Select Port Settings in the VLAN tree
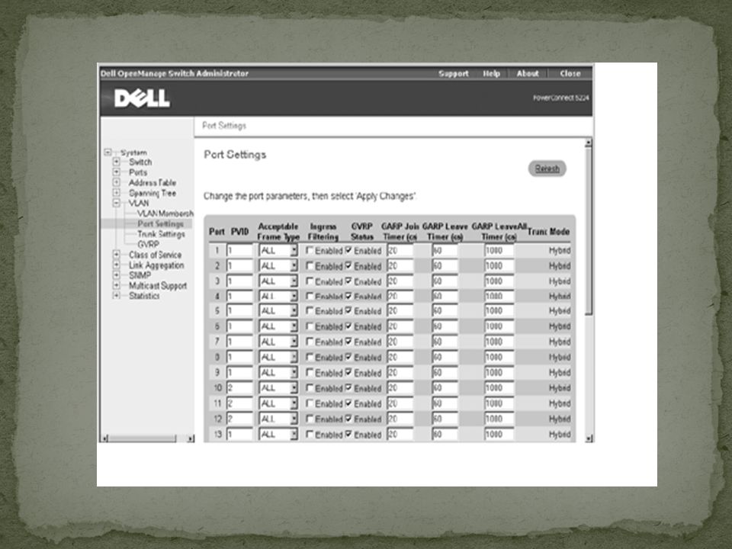 tap(160, 223)
